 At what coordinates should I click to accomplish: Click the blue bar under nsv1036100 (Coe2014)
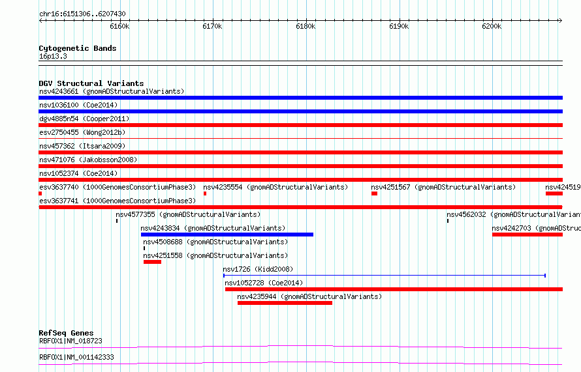300,111
